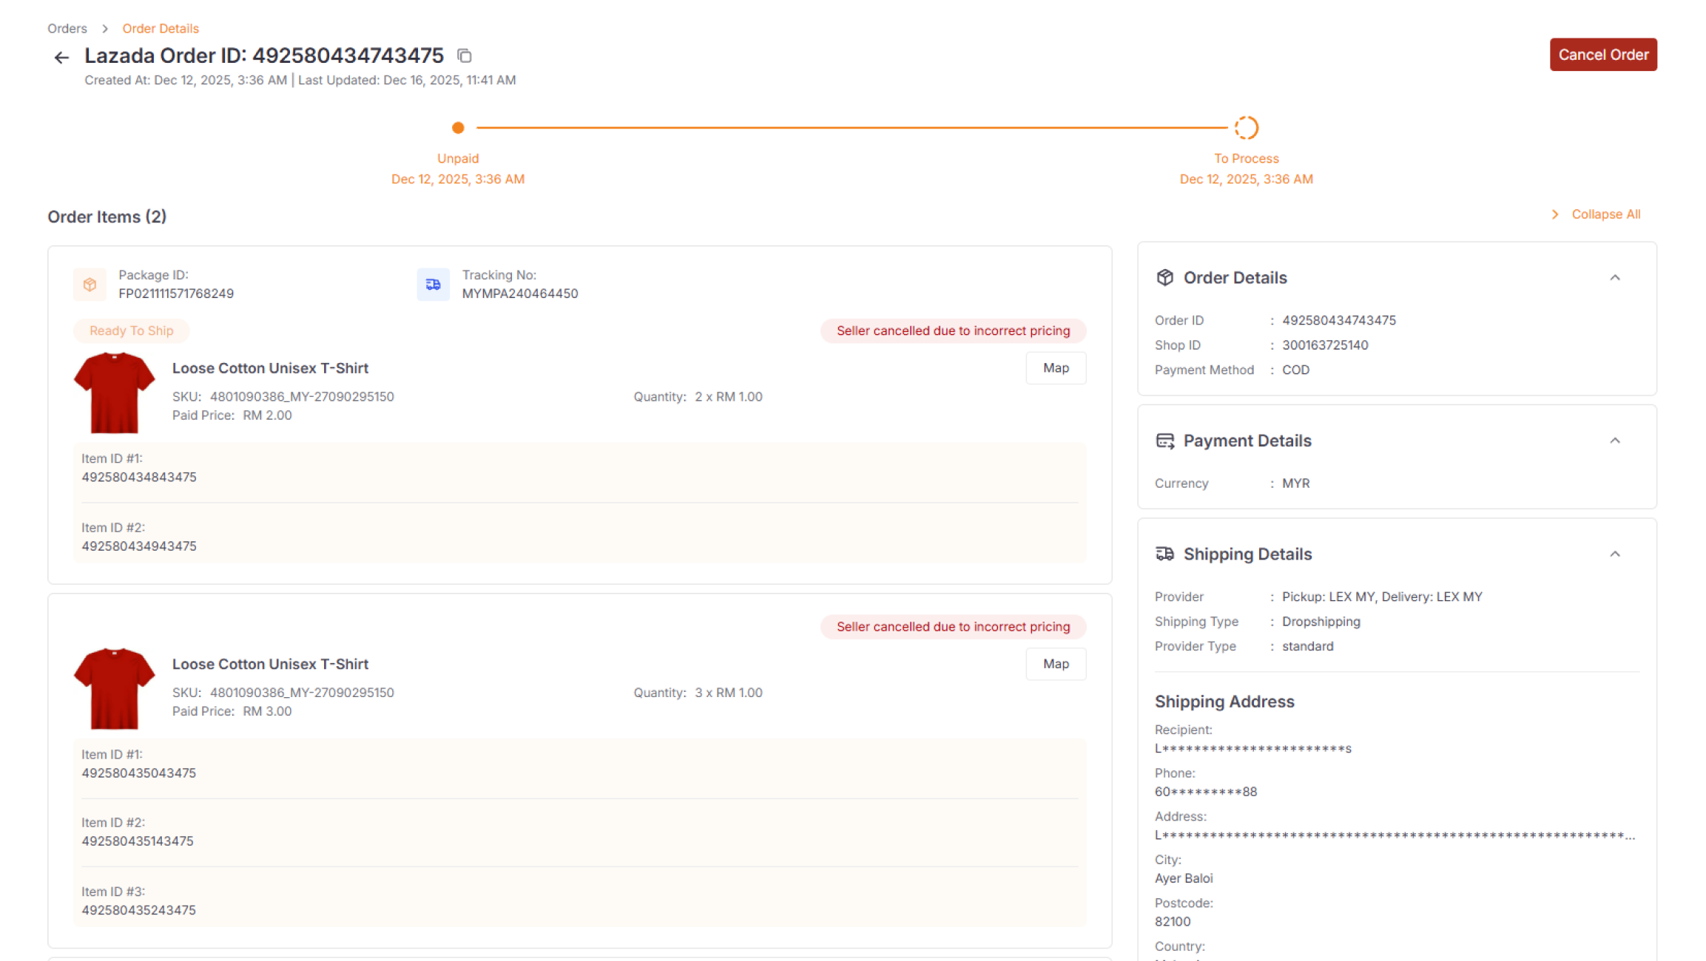Click the second Seller cancelled due to incorrect pricing badge
The height and width of the screenshot is (961, 1706).
[953, 626]
